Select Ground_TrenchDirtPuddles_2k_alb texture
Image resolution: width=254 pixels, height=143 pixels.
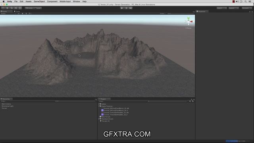pyautogui.click(x=116, y=112)
